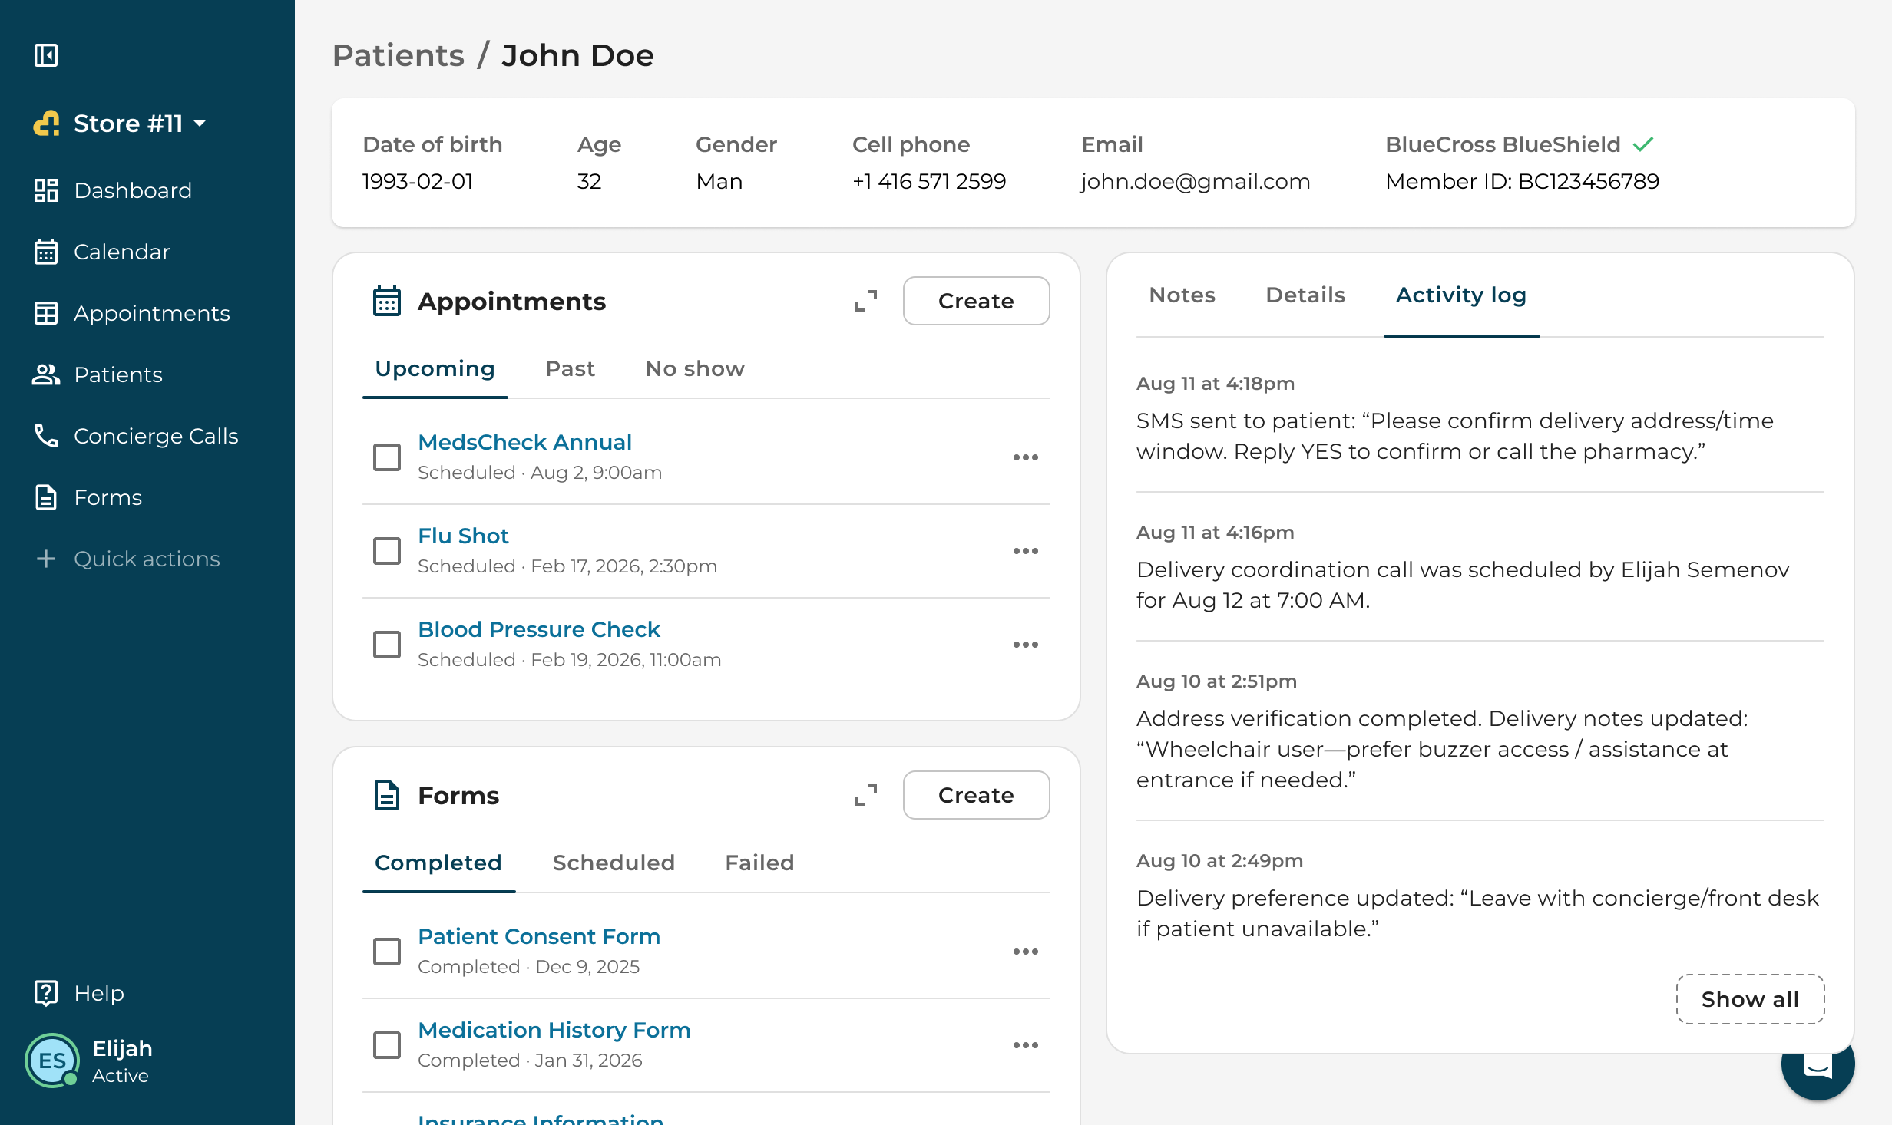Open Flu Shot more options menu
This screenshot has width=1892, height=1125.
point(1025,551)
